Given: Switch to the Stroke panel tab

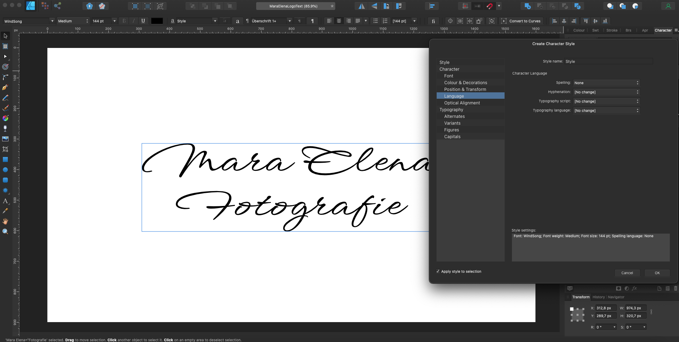Looking at the screenshot, I should [x=612, y=30].
